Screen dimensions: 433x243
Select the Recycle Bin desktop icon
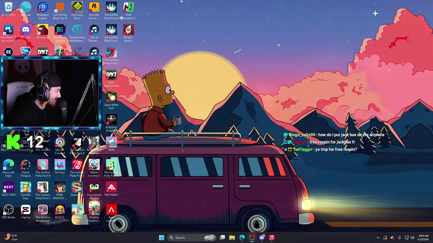[8, 9]
